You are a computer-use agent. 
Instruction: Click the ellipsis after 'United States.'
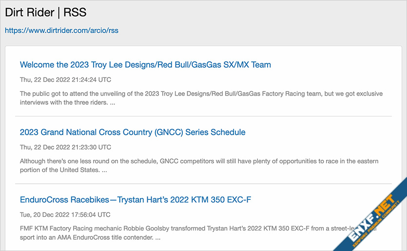104,171
